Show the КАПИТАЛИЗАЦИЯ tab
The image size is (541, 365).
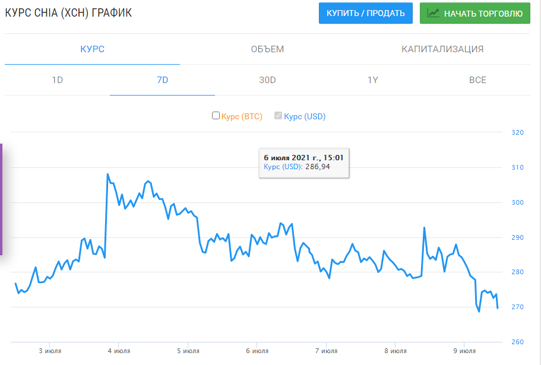[442, 49]
